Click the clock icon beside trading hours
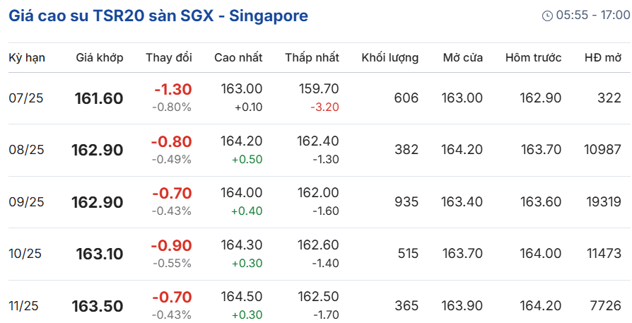This screenshot has height=323, width=632. point(547,16)
